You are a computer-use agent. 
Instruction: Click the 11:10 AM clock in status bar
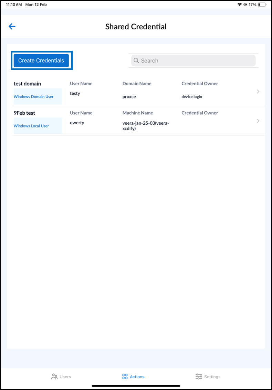[14, 4]
